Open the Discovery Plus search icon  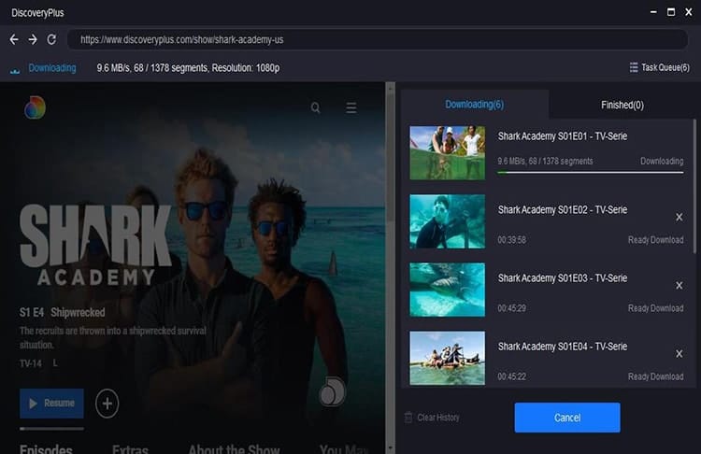coord(316,107)
